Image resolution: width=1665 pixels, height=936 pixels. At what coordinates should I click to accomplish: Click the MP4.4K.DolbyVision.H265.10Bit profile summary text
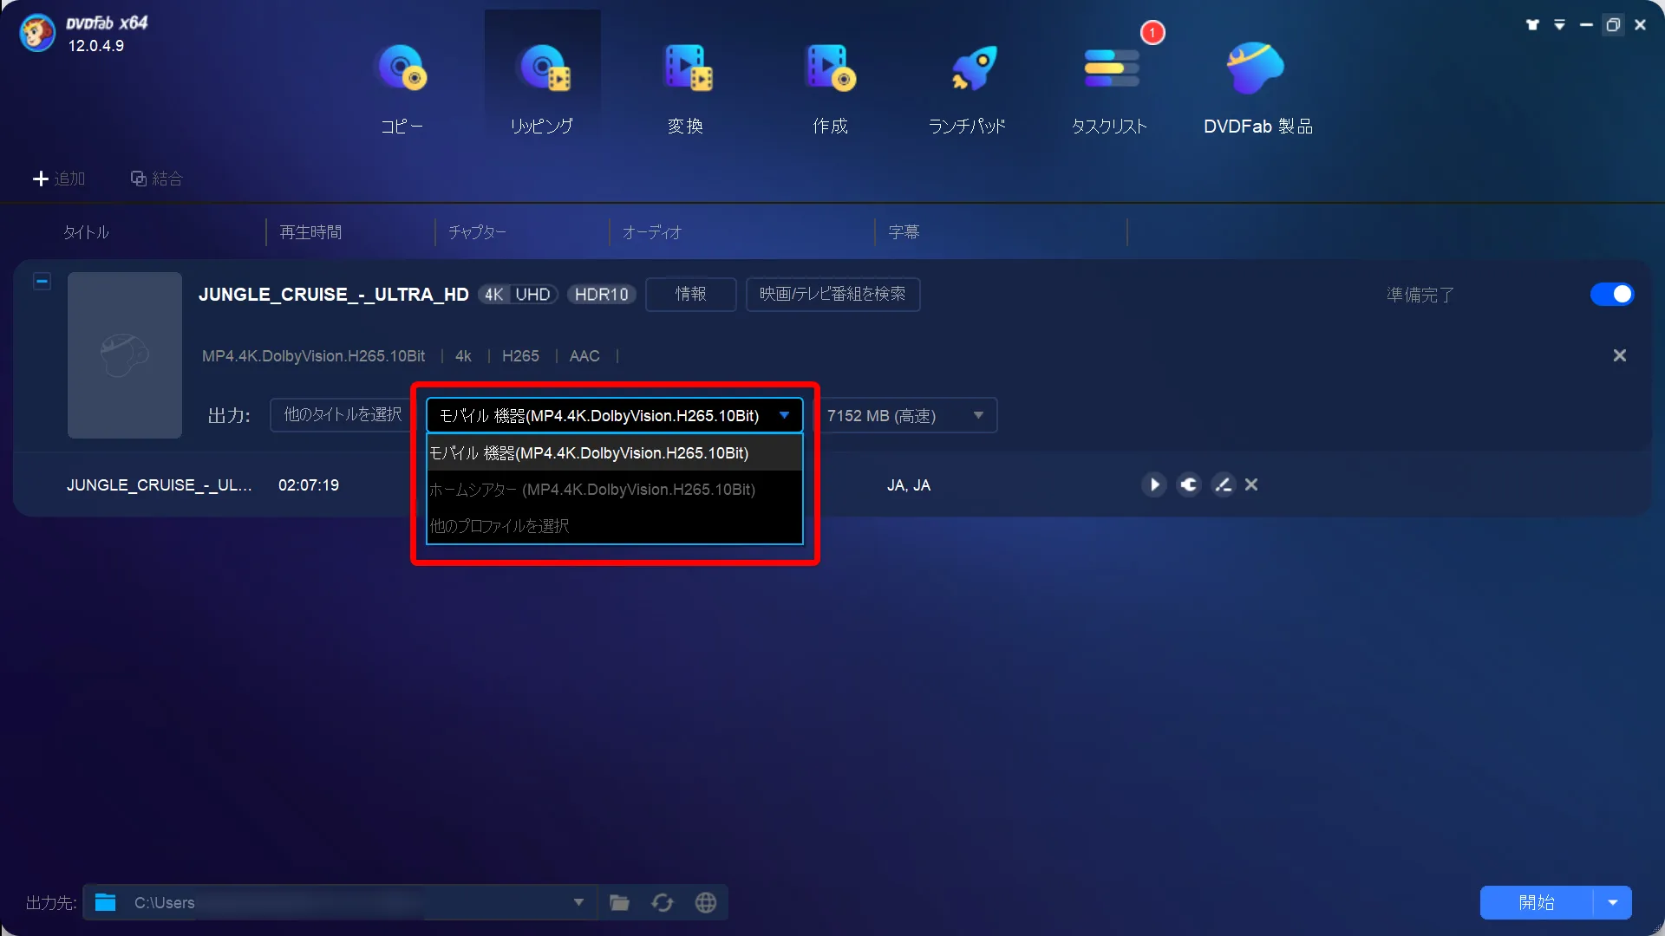pos(313,356)
